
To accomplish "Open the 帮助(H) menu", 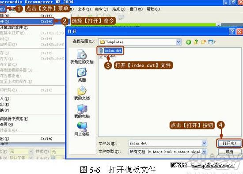I will coord(153,9).
